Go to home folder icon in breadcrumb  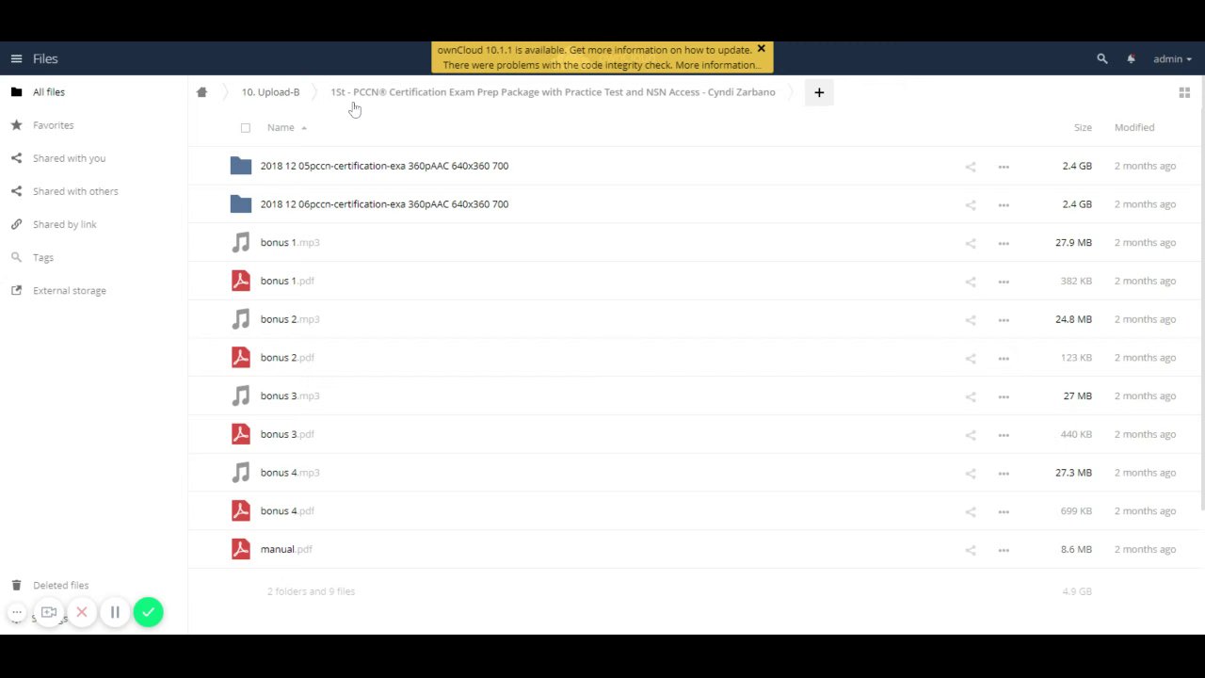pyautogui.click(x=201, y=92)
